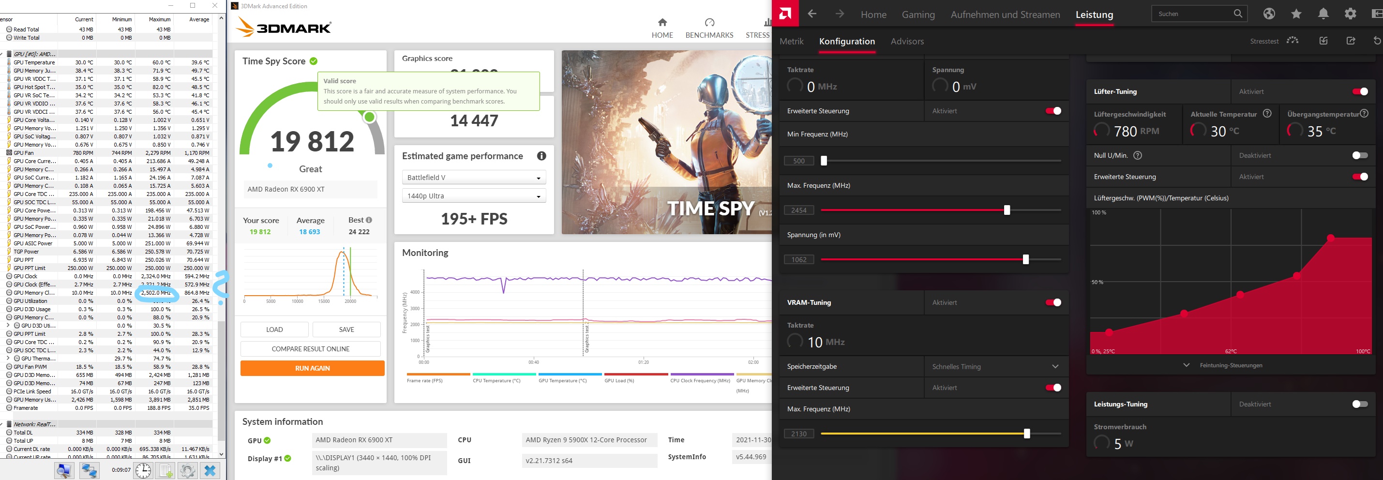Reset HWiNFO sensor values with clock icon

point(143,470)
